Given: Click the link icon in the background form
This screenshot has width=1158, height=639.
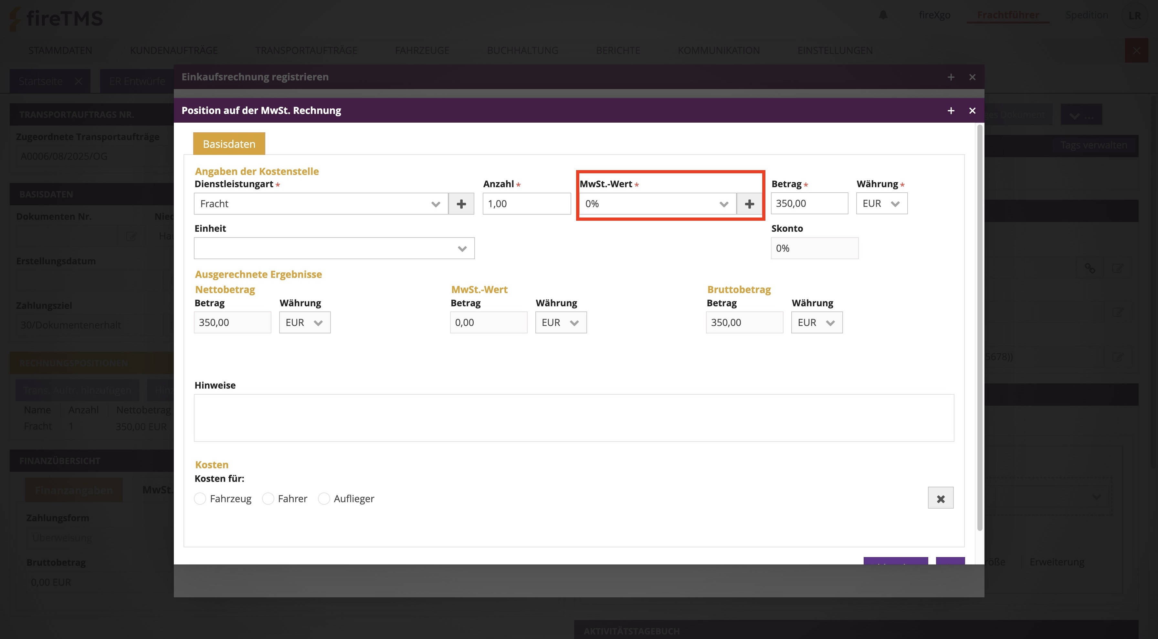Looking at the screenshot, I should [1090, 268].
